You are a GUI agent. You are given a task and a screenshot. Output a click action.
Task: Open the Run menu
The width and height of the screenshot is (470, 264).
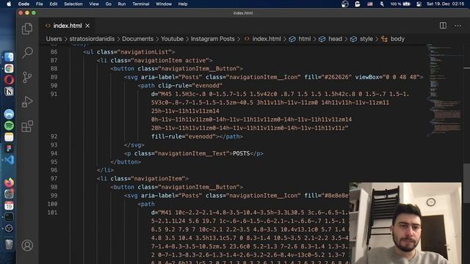(122, 4)
